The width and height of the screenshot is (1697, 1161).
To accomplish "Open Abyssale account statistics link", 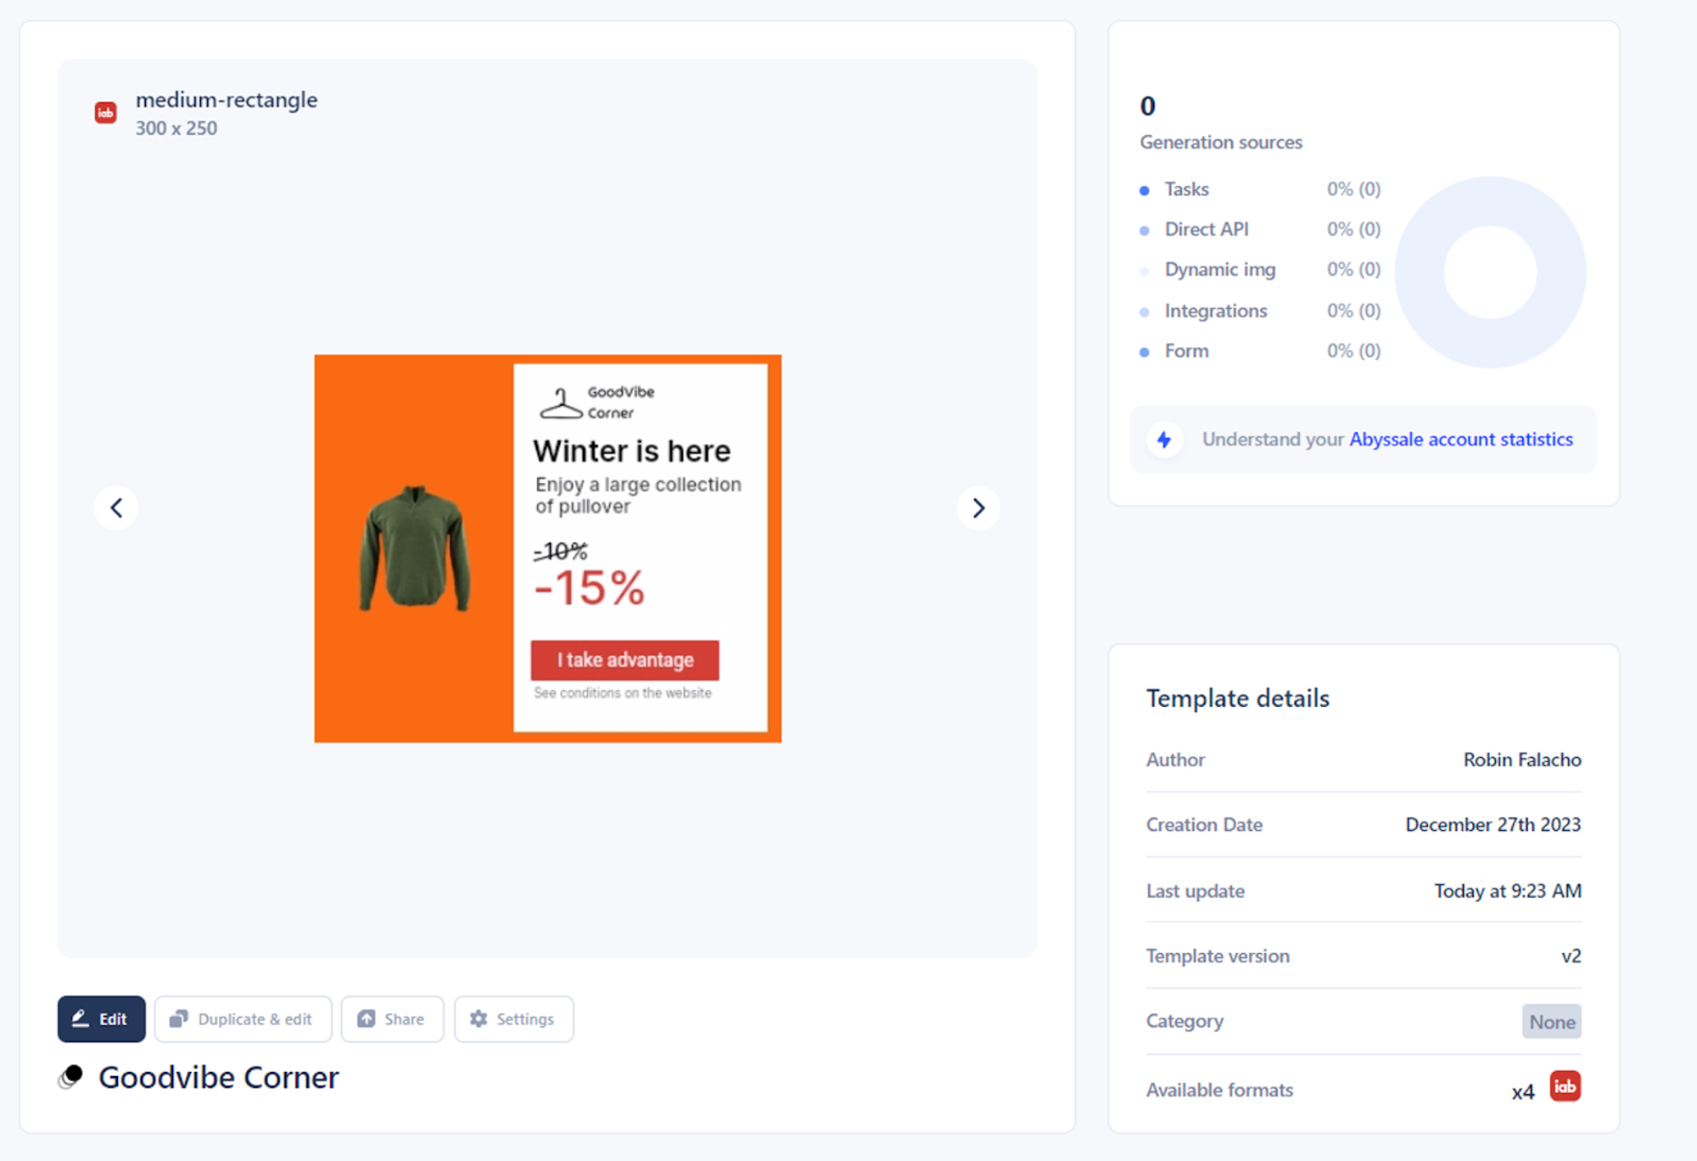I will point(1461,440).
